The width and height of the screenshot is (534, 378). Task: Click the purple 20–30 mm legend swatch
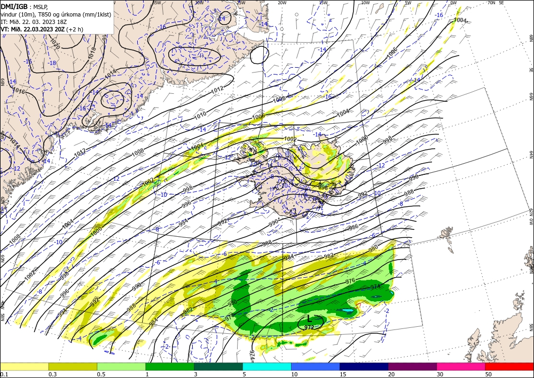click(x=412, y=366)
